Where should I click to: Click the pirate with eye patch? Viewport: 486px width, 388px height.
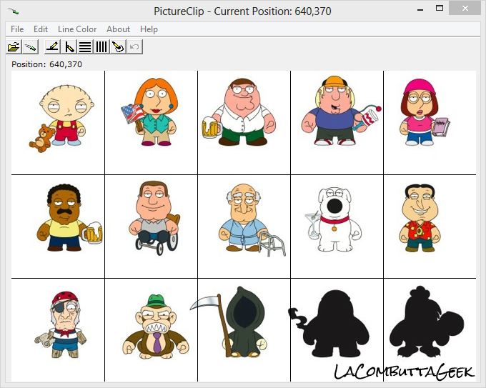61,324
